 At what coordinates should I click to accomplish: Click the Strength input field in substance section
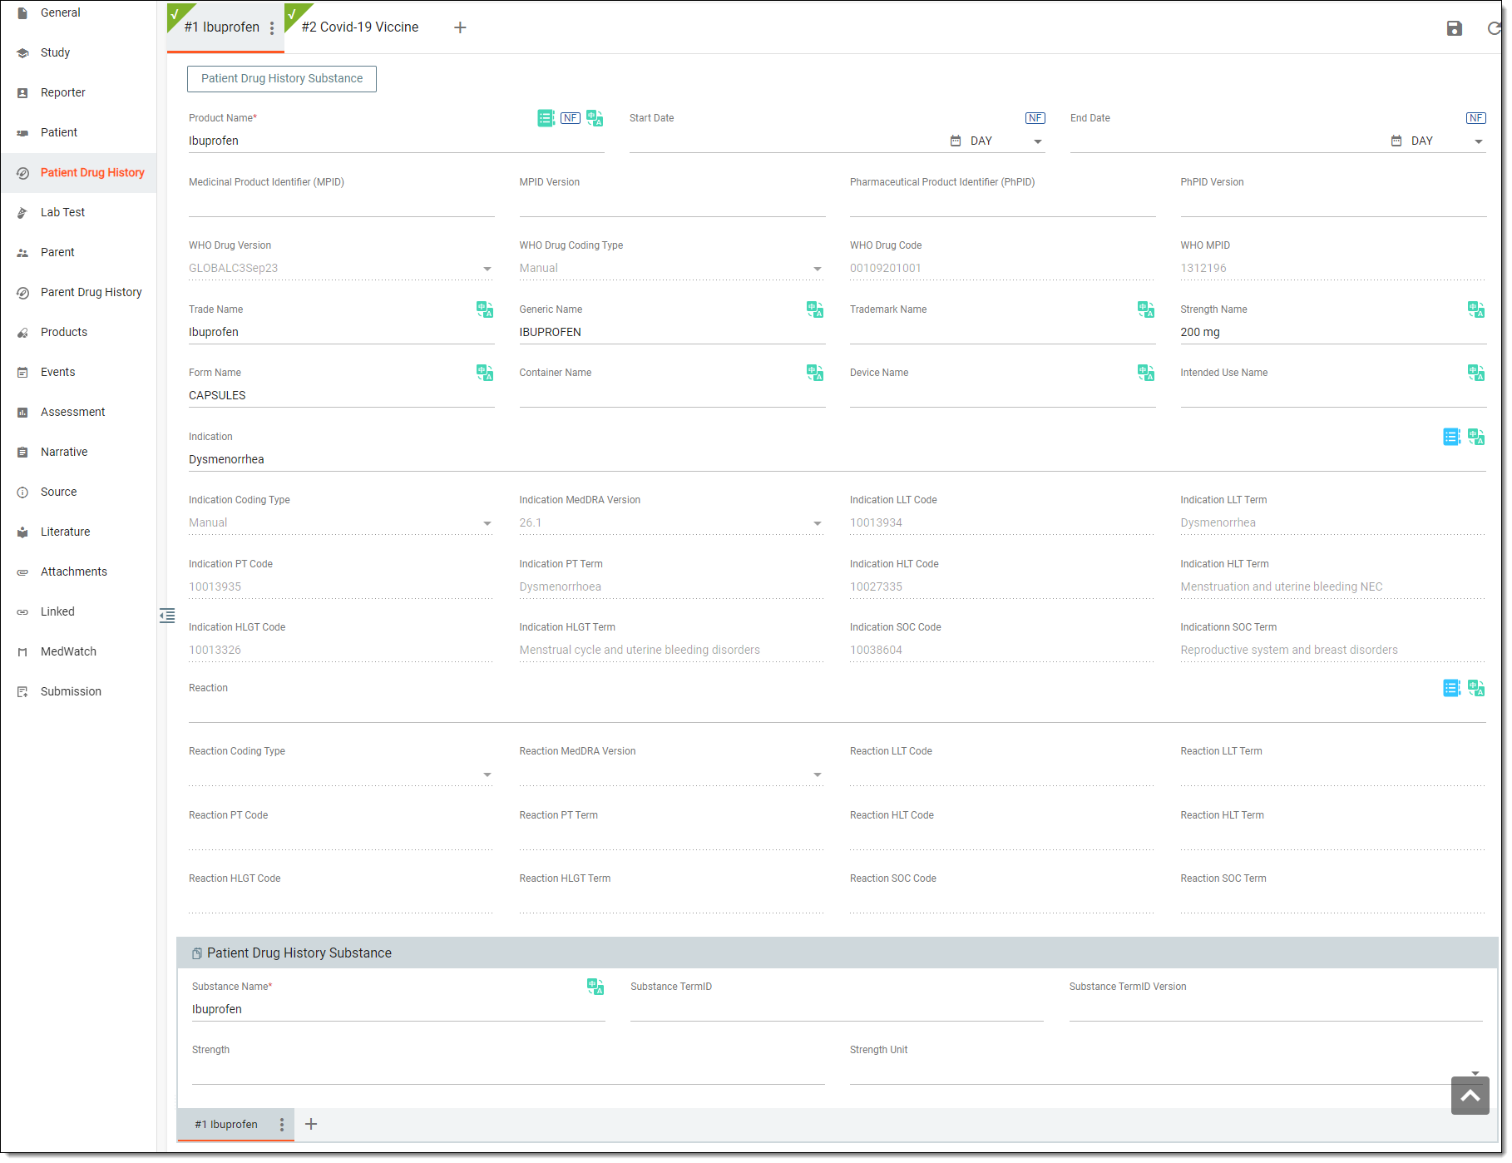pos(508,1073)
